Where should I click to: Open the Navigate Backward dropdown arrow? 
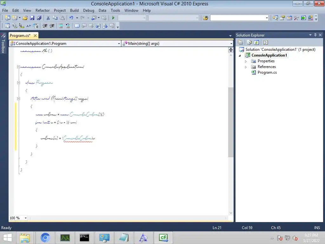point(99,18)
